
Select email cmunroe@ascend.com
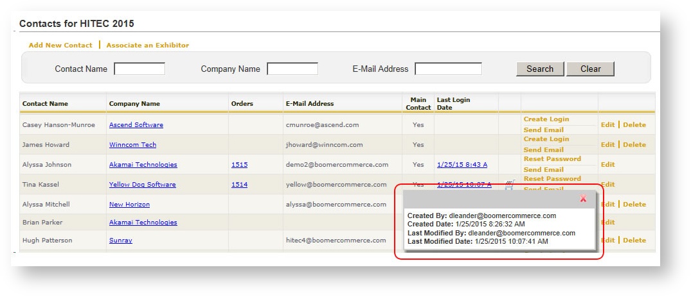click(x=323, y=125)
